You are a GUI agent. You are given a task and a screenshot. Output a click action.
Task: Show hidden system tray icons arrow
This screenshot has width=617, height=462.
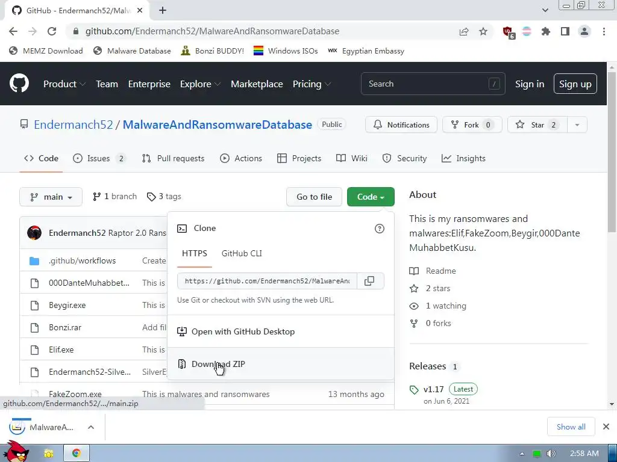[x=522, y=454]
